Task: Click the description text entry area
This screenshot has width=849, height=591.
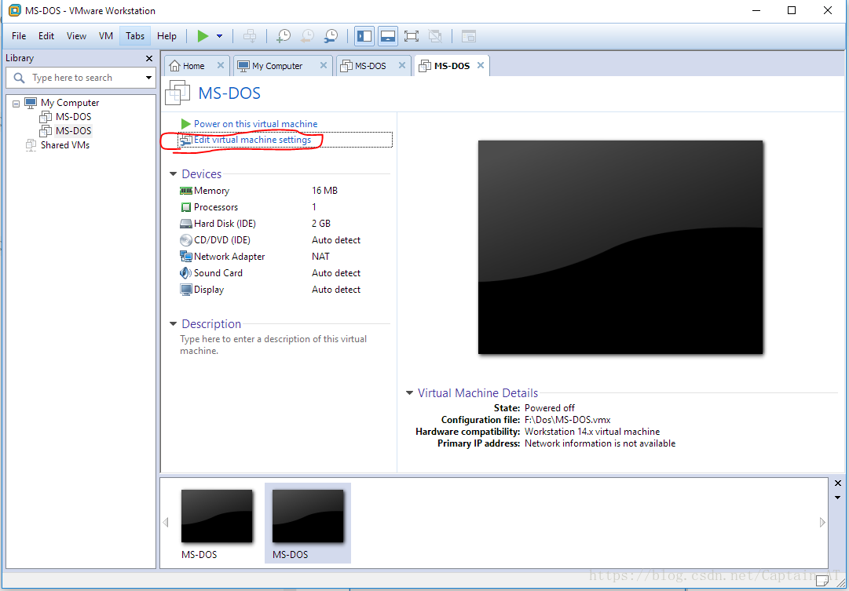Action: pos(273,345)
